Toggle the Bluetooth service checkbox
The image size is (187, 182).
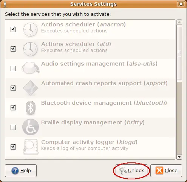(x=13, y=107)
